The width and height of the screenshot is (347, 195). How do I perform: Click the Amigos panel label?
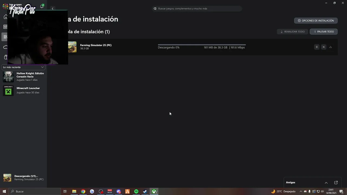(x=291, y=183)
